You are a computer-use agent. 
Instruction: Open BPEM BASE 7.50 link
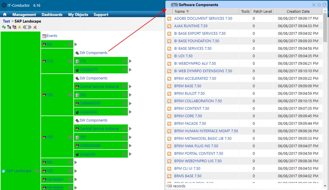coord(188,86)
